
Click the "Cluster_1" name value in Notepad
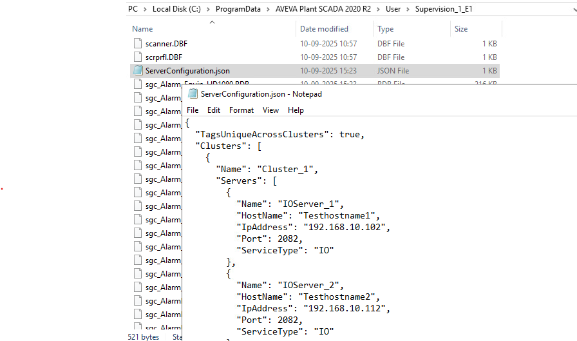point(285,169)
